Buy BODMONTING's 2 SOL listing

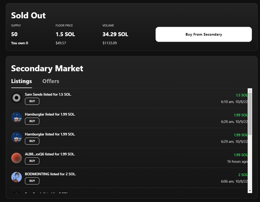[x=32, y=181]
